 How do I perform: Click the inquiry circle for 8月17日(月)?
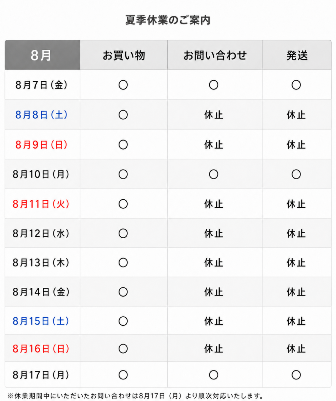(x=213, y=375)
